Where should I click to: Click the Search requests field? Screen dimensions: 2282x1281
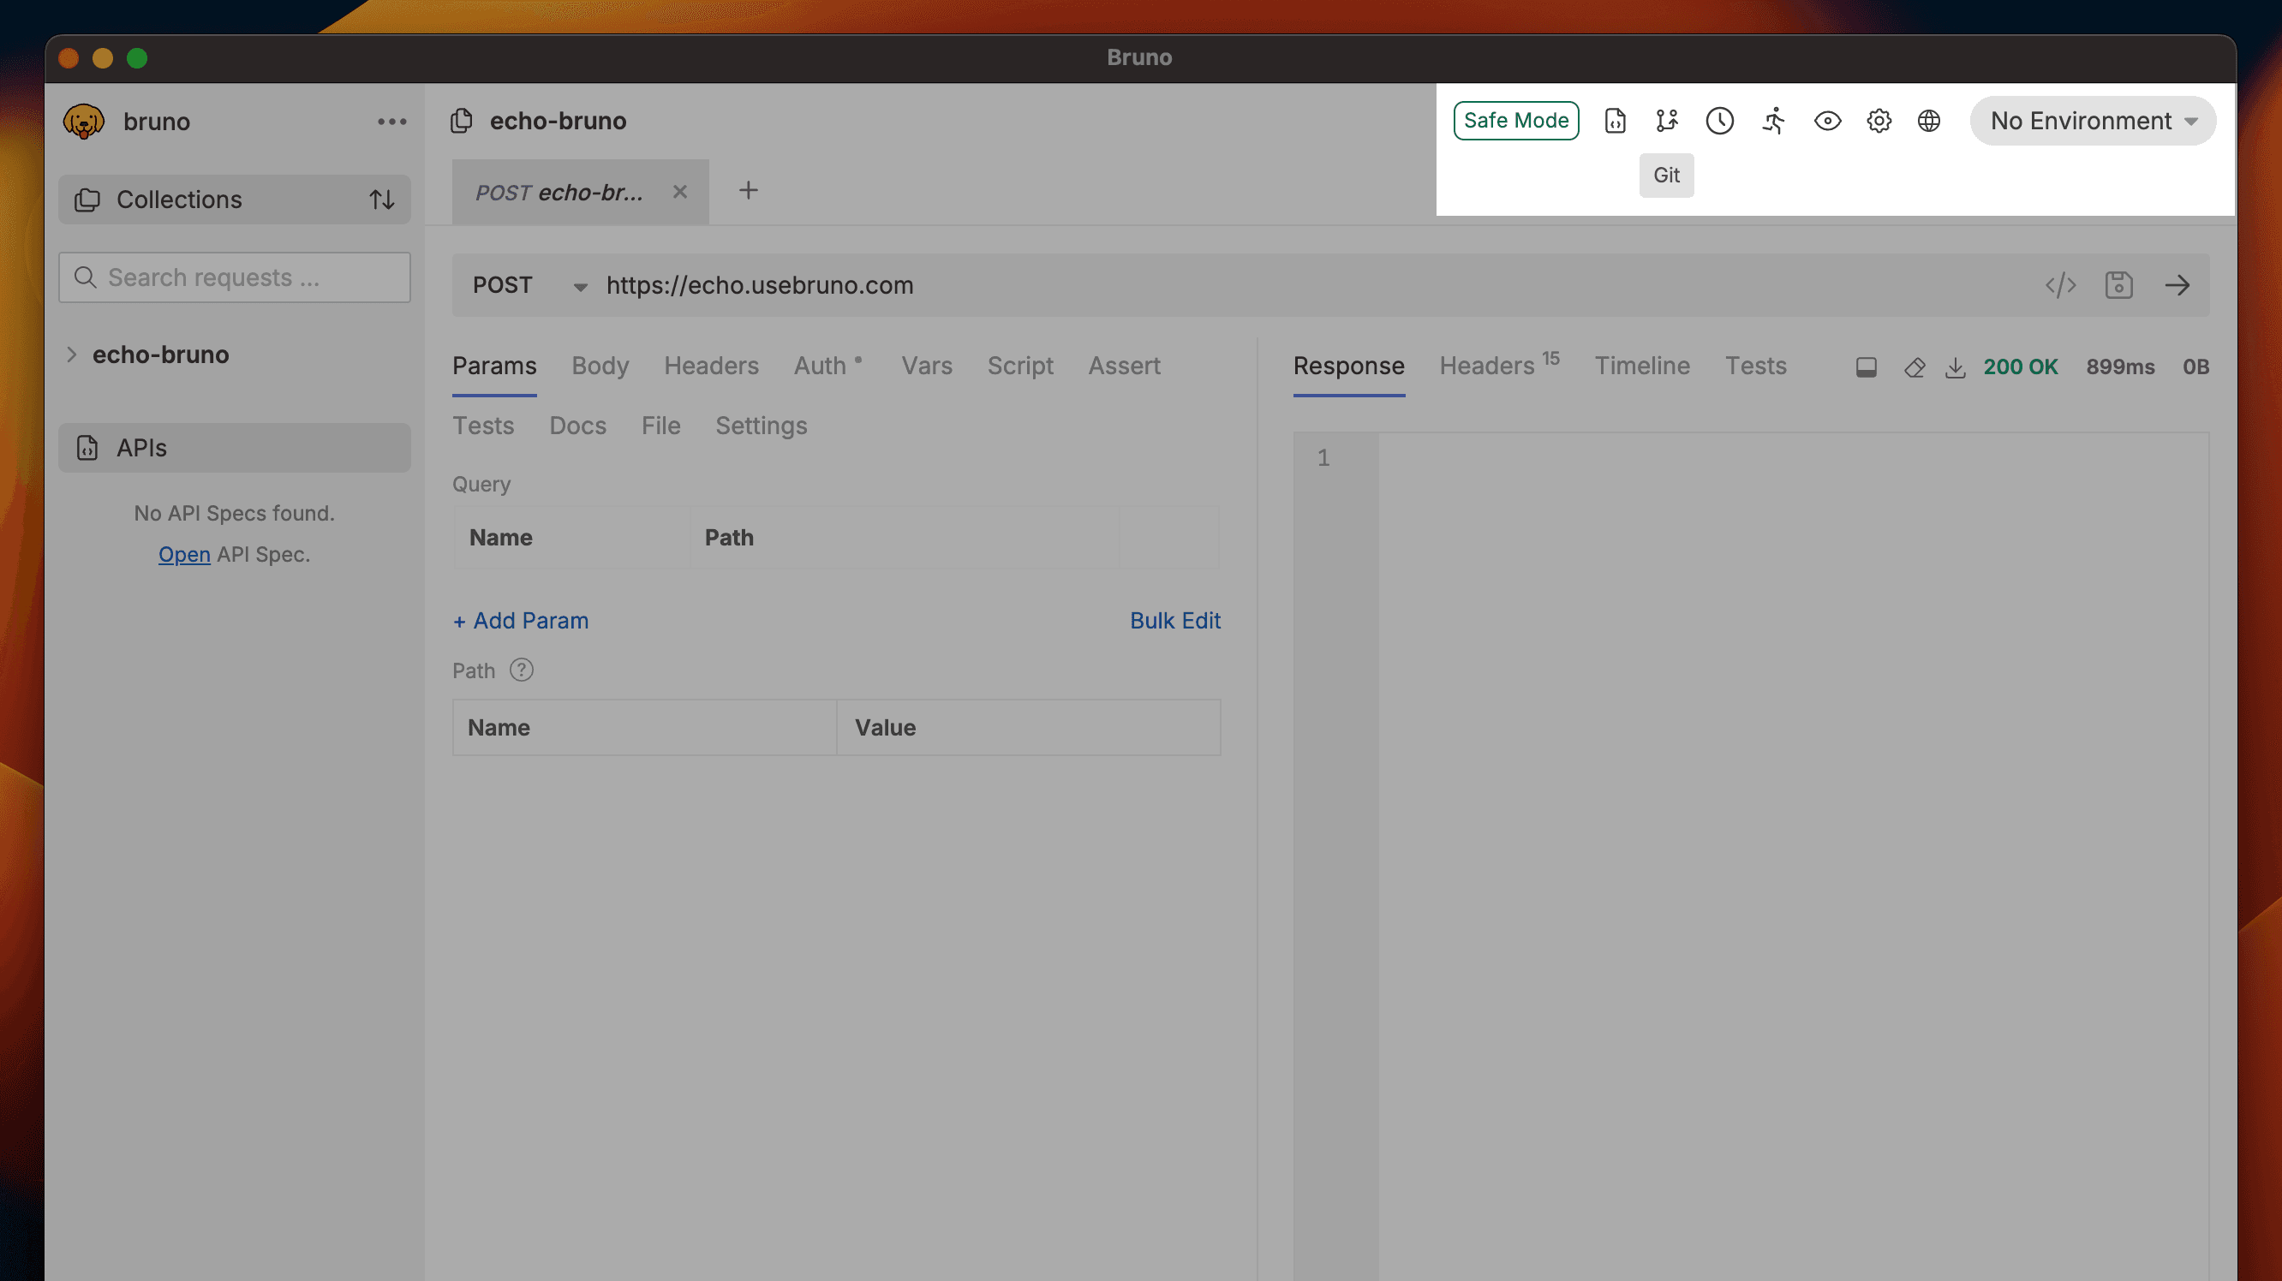(x=235, y=277)
